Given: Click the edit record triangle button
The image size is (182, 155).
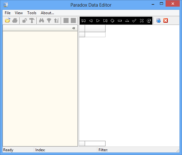Looking at the screenshot, I should pyautogui.click(x=127, y=21).
